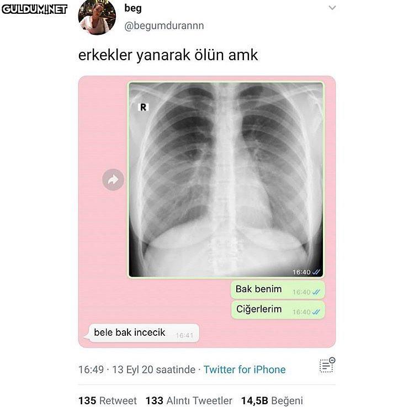This screenshot has width=414, height=407.
Task: View the 133 Alıntı Tweetler list
Action: [189, 400]
